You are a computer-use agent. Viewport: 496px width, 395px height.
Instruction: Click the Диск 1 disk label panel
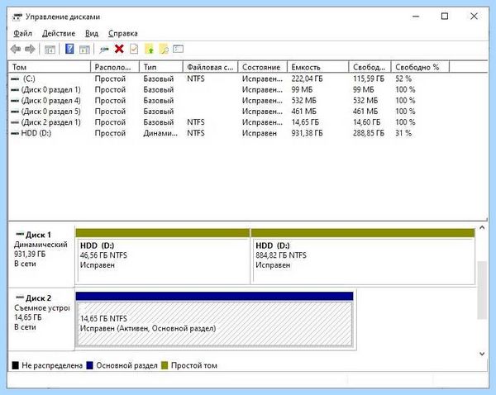pos(41,255)
